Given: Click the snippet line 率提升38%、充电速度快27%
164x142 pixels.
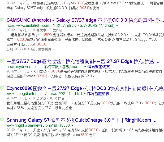Looking at the screenshot, I should point(41,108).
